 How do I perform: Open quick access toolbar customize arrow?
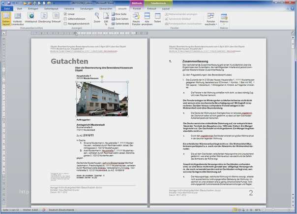click(x=54, y=3)
